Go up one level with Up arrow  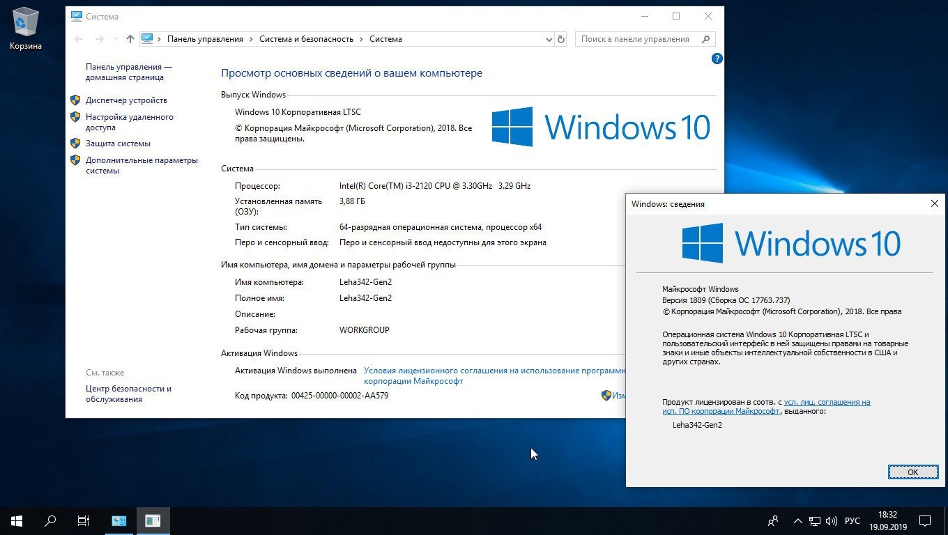pyautogui.click(x=130, y=39)
